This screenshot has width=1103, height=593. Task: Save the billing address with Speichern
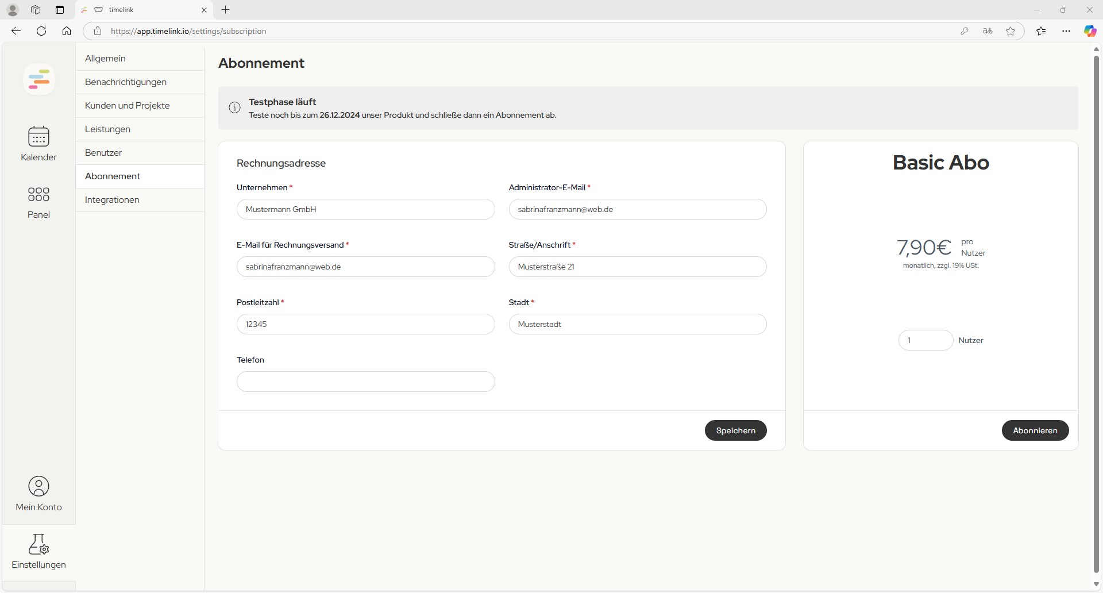point(735,430)
